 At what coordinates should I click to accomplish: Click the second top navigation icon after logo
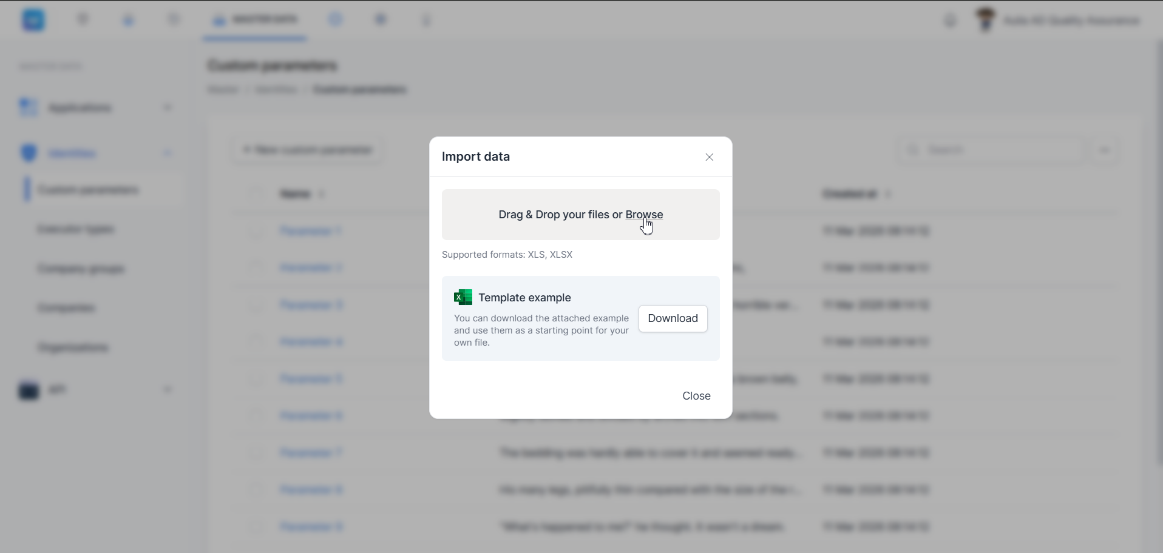[129, 20]
